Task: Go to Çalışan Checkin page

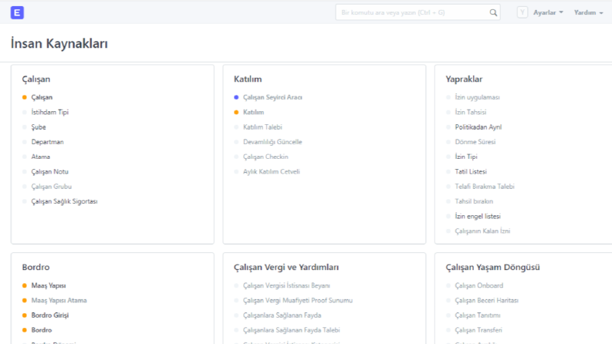Action: click(265, 157)
